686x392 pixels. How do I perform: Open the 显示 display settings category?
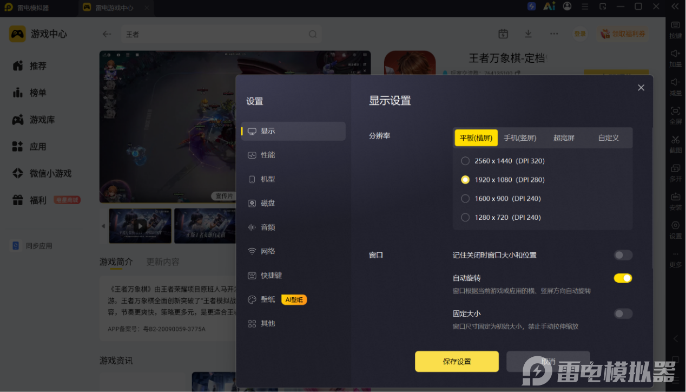point(293,131)
